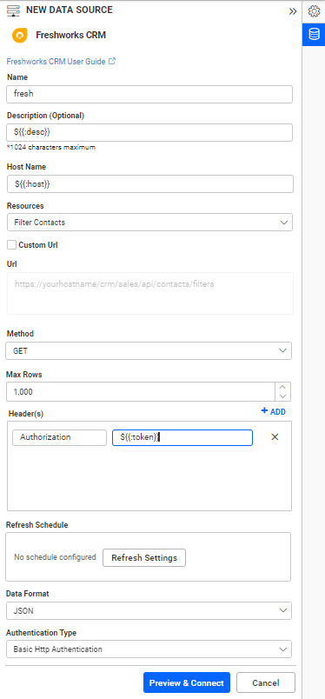Open the Freshworks CRM User Guide link
The image size is (325, 699).
pyautogui.click(x=56, y=62)
